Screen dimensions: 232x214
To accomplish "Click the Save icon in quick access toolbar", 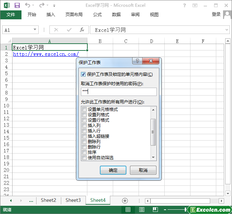I will 17,5.
